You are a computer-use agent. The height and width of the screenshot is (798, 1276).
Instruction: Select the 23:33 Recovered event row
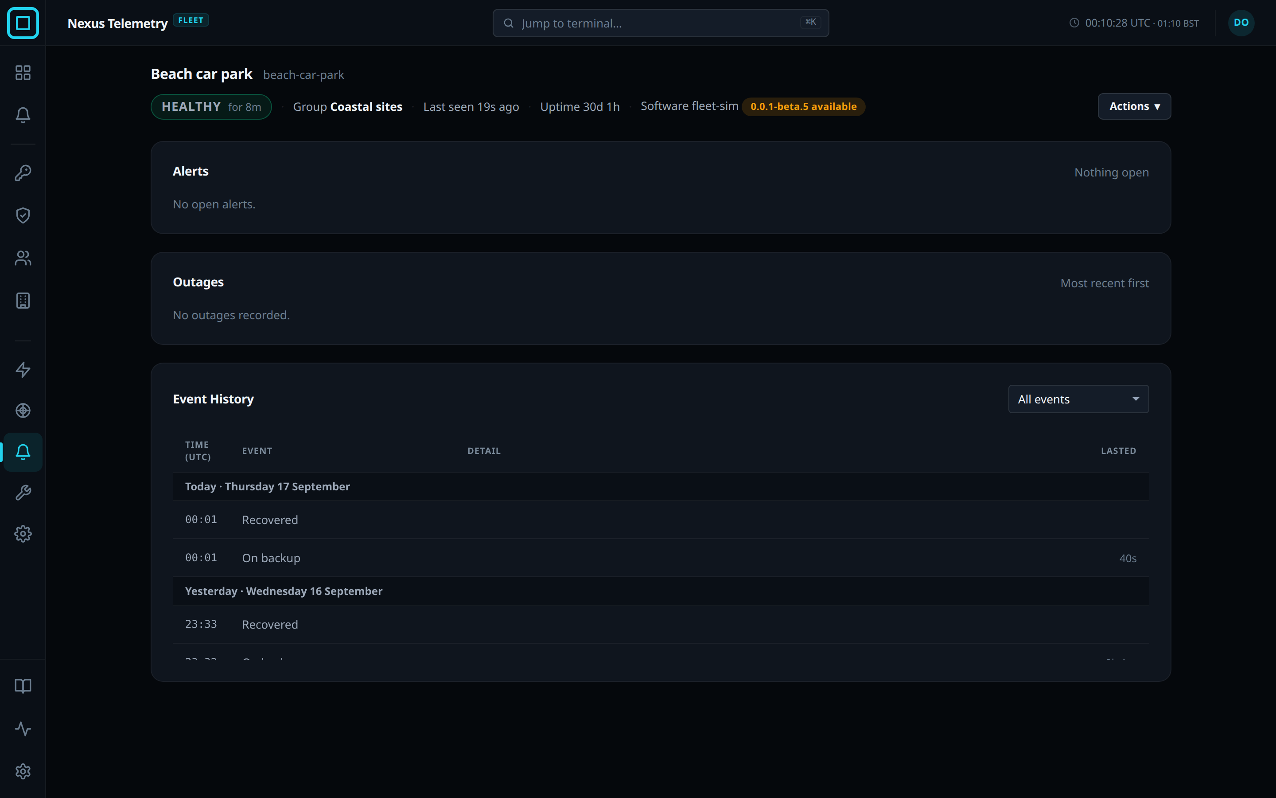tap(661, 624)
